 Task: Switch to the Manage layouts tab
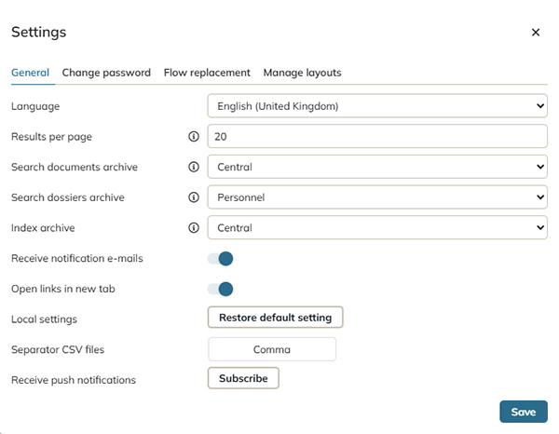pos(302,73)
